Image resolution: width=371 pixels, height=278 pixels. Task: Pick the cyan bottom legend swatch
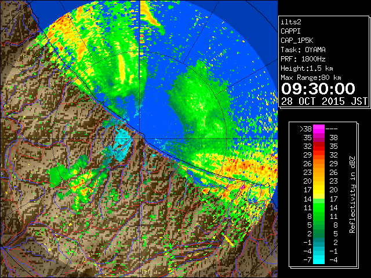pyautogui.click(x=319, y=259)
